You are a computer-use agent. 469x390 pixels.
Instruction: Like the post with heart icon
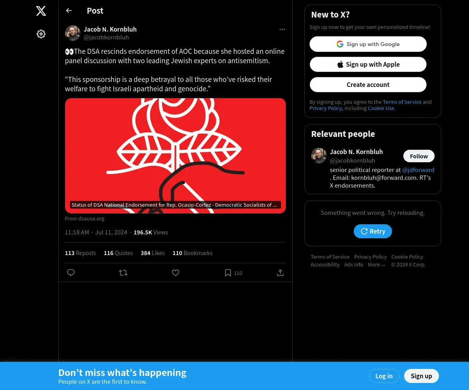[175, 273]
